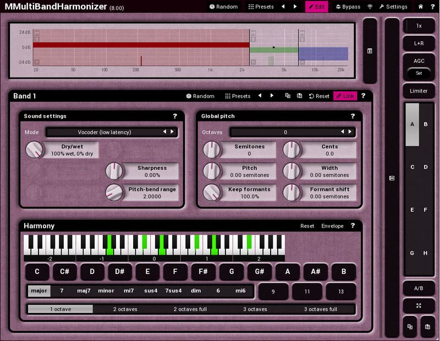440x341 pixels.
Task: Go to next global preset
Action: click(295, 7)
